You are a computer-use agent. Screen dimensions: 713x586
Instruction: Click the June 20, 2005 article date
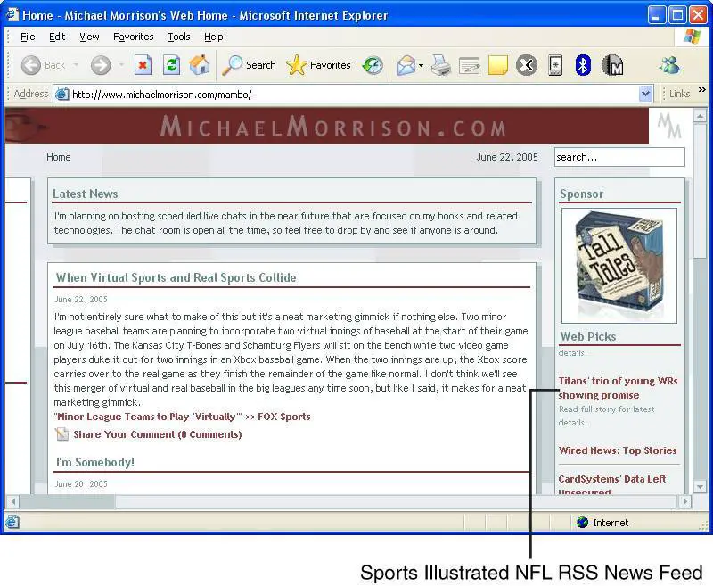coord(81,484)
